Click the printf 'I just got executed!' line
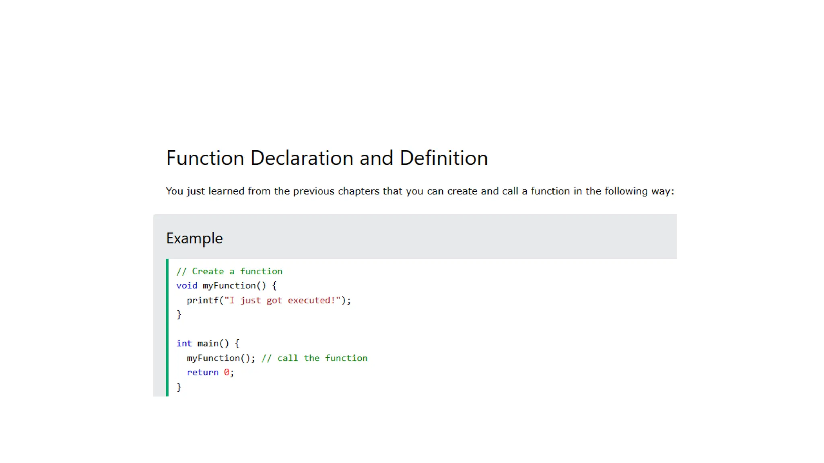Image resolution: width=824 pixels, height=463 pixels. point(269,300)
